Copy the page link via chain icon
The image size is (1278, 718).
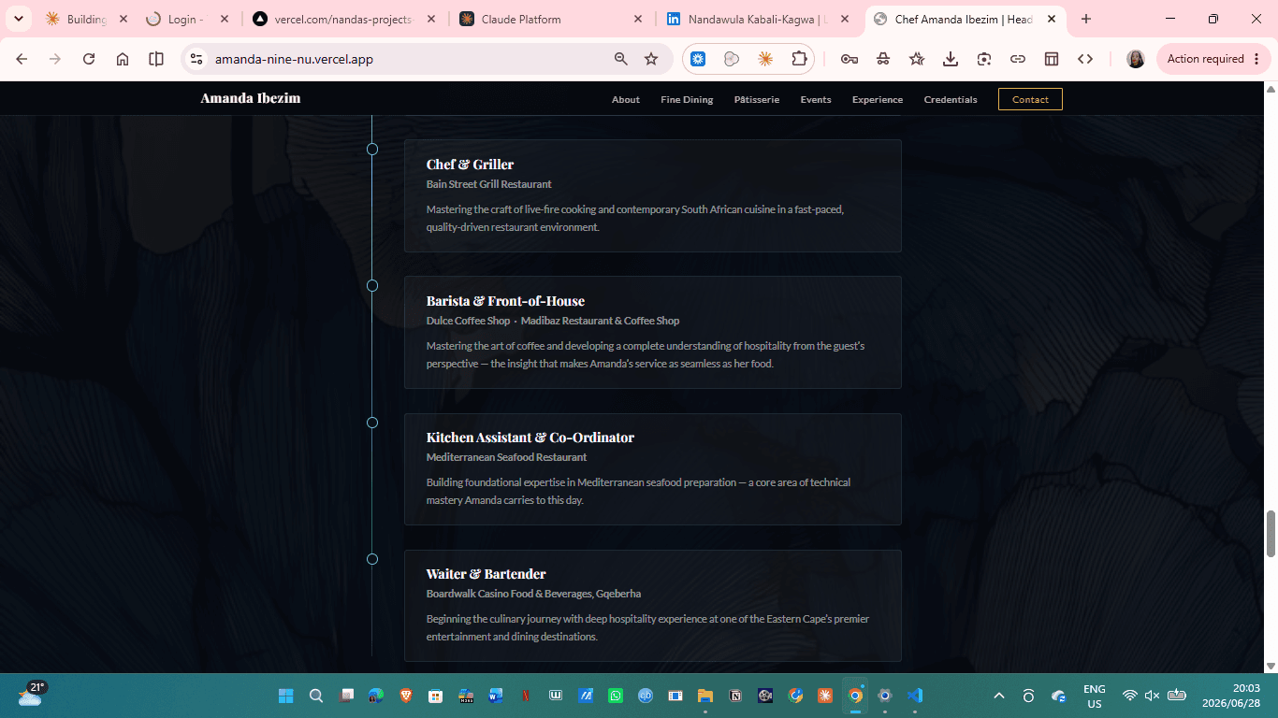[1018, 59]
